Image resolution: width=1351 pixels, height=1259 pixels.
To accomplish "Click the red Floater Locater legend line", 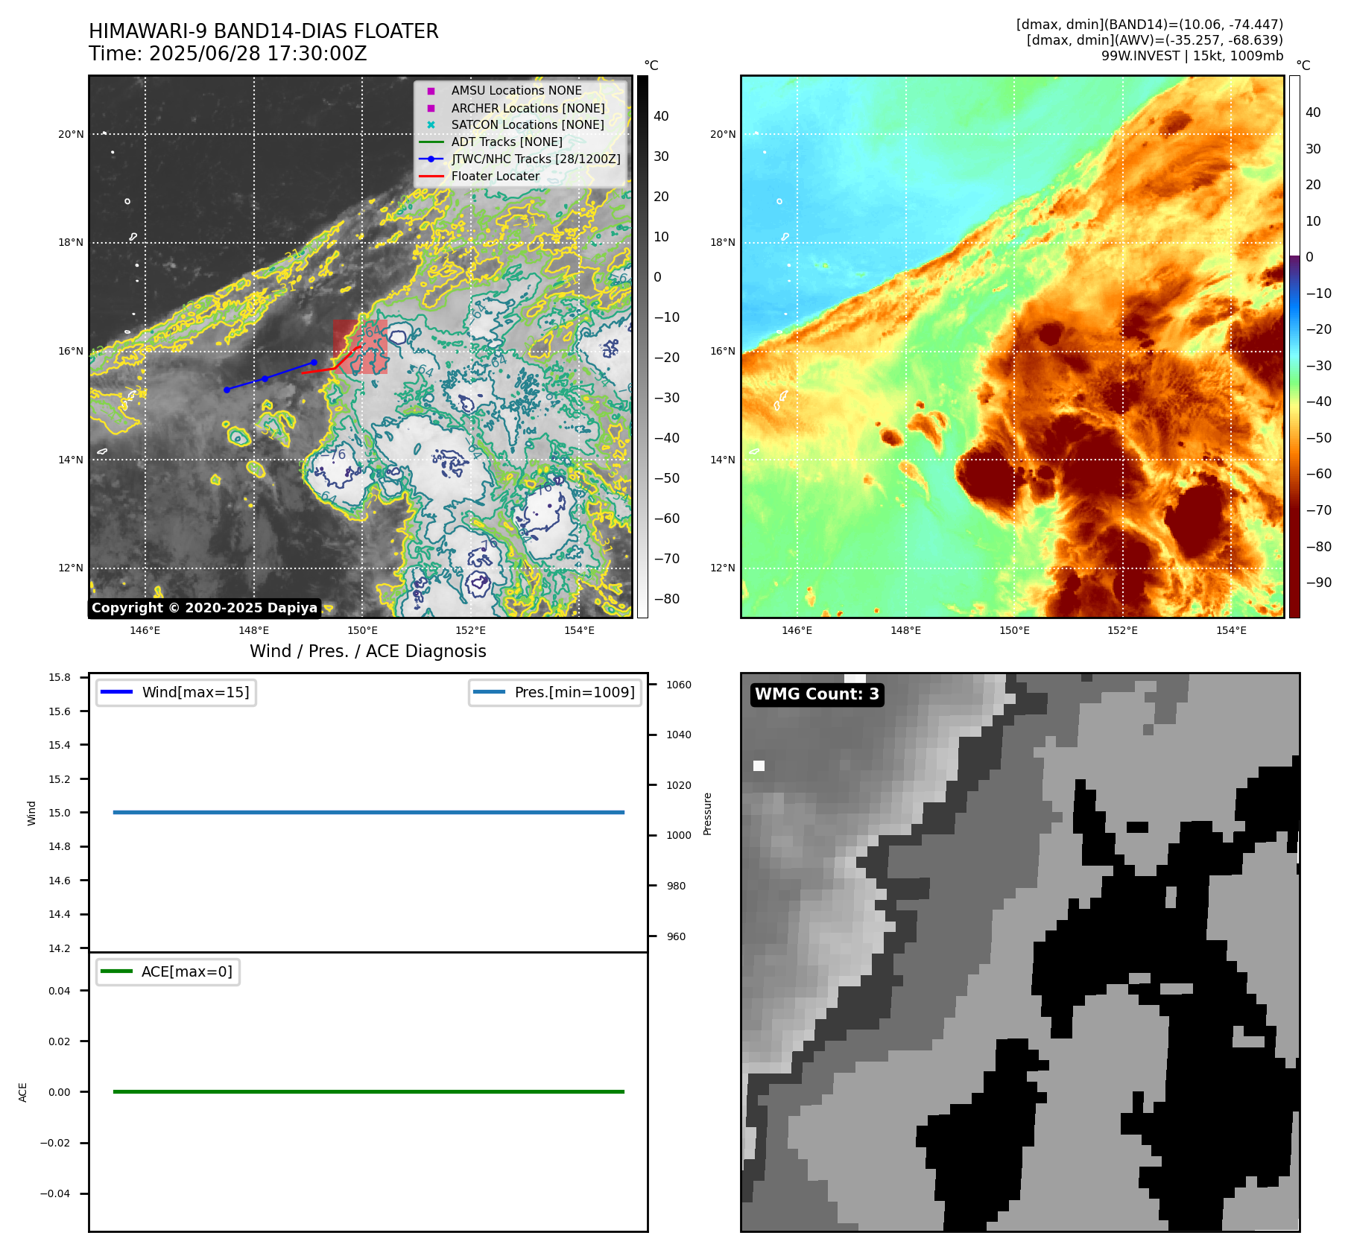I will [x=431, y=177].
